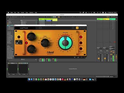
Task: Click the Reset button on plugin left side
Action: pyautogui.click(x=19, y=37)
